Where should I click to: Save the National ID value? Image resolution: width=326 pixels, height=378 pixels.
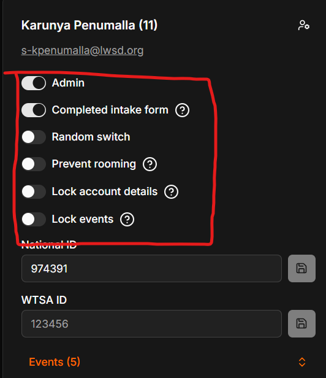[x=301, y=268]
